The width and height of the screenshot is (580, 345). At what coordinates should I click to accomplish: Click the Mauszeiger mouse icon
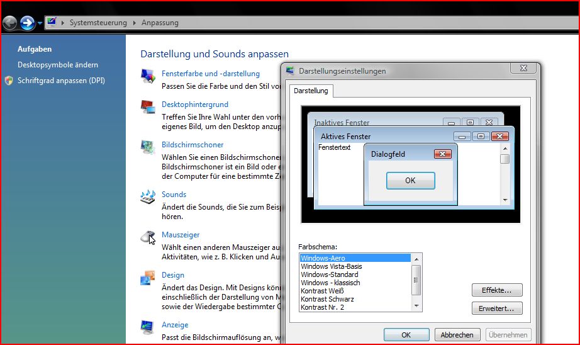[x=148, y=237]
